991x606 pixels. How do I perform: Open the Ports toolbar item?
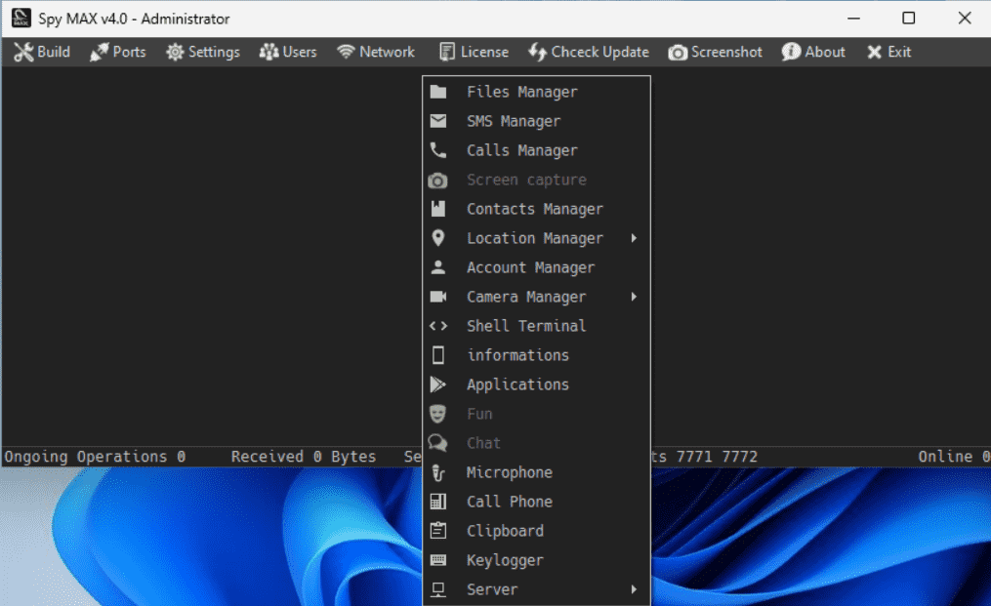pyautogui.click(x=118, y=52)
